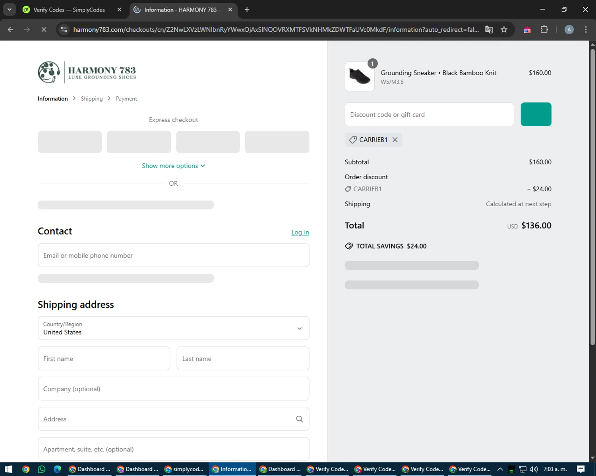Open WhatsApp from the taskbar
This screenshot has width=596, height=476.
coord(42,469)
